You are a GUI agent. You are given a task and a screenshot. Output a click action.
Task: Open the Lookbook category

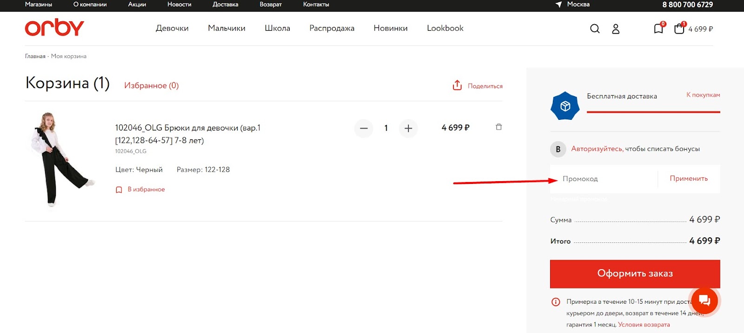(445, 28)
